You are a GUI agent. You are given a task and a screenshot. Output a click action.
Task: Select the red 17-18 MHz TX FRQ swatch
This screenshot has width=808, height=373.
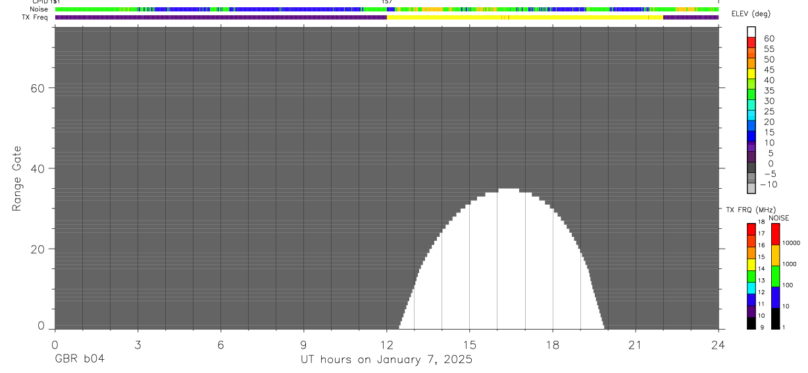tap(751, 229)
